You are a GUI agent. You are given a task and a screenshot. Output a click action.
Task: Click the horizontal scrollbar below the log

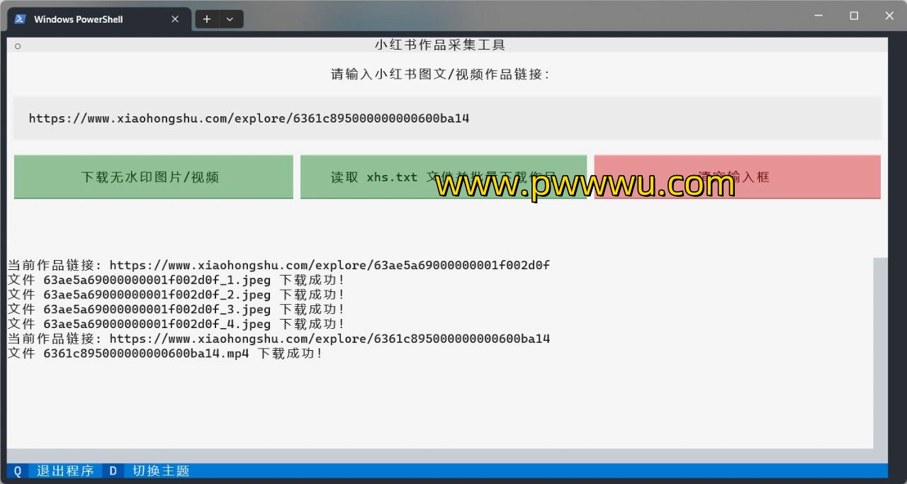click(440, 456)
